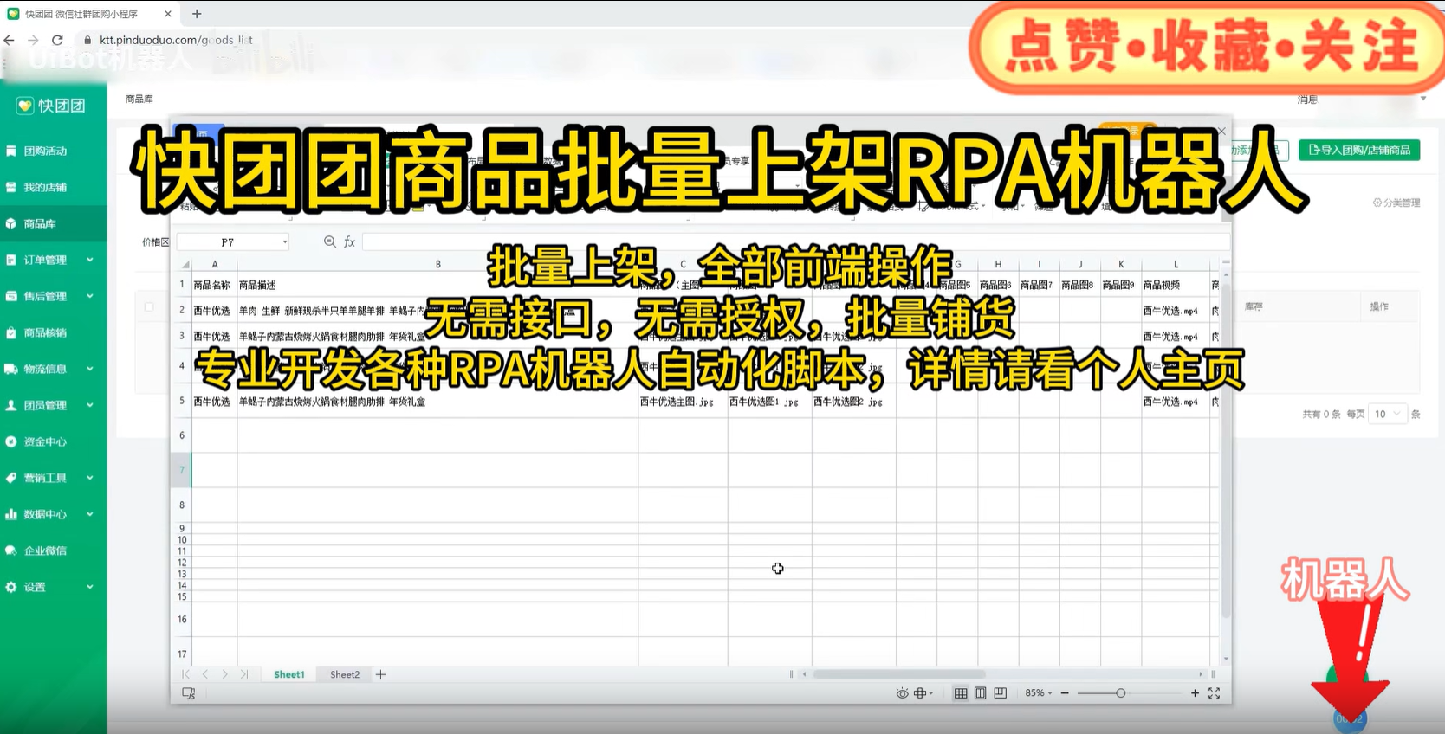Click the eye protection mode icon
Image resolution: width=1445 pixels, height=734 pixels.
pyautogui.click(x=902, y=693)
